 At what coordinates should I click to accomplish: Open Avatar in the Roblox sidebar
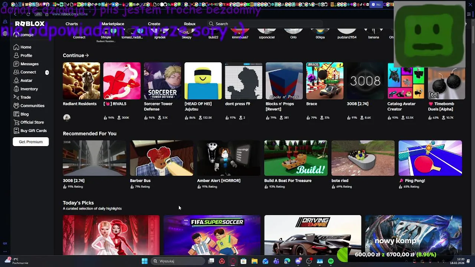click(x=23, y=80)
